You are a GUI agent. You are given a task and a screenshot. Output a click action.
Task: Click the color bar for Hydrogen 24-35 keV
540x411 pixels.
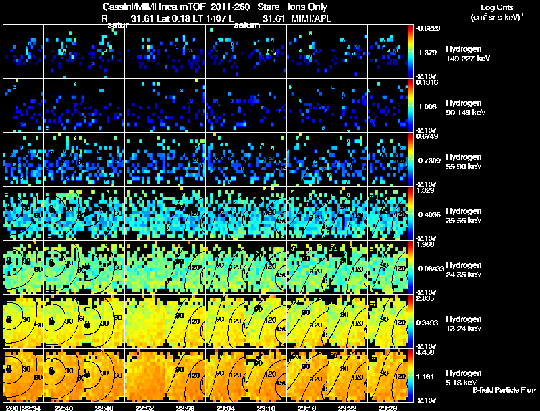click(412, 267)
